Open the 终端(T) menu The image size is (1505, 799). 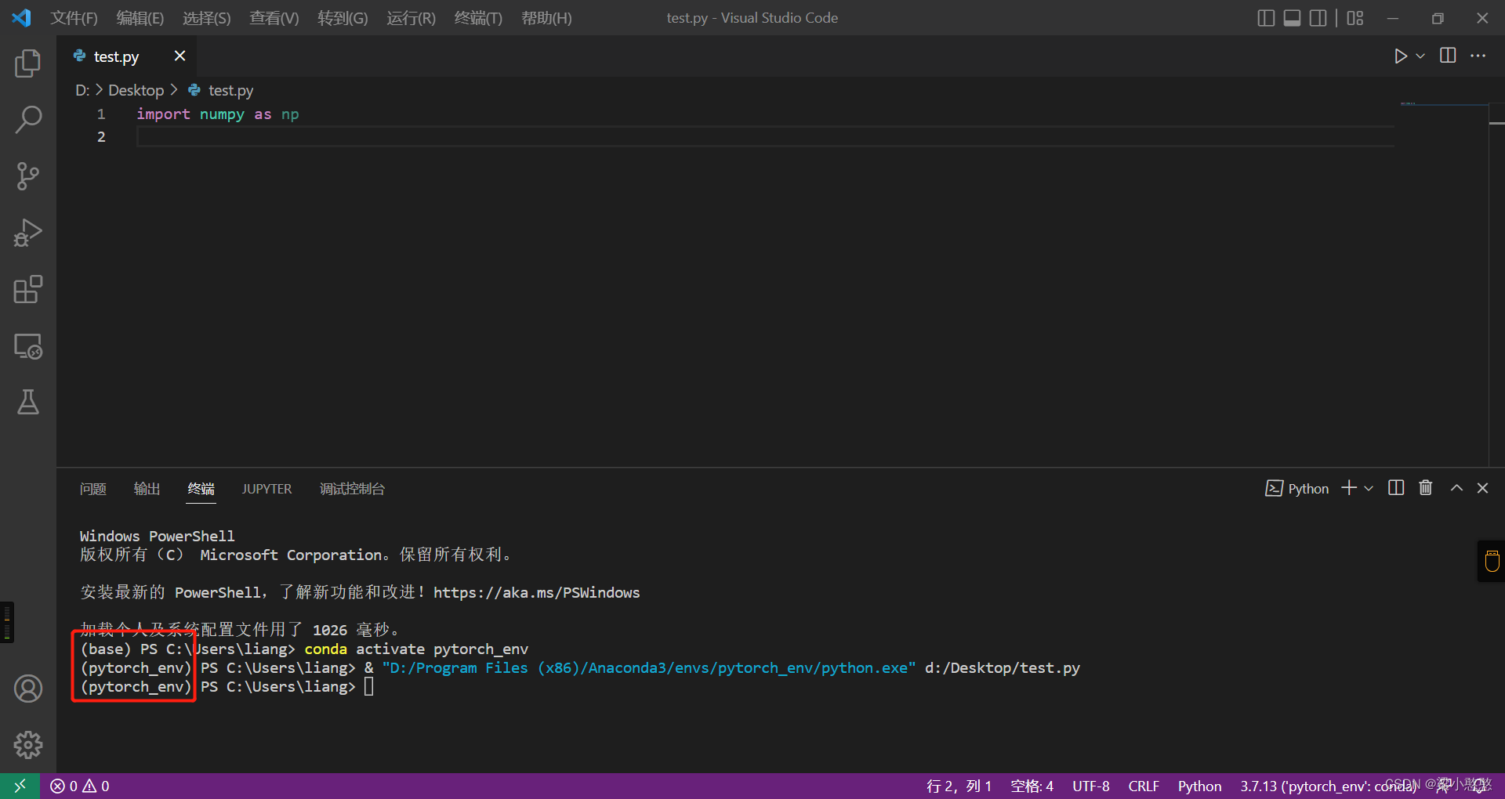coord(477,18)
